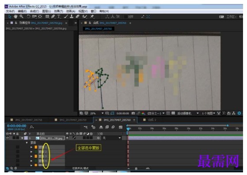Image resolution: width=247 pixels, height=175 pixels.
Task: Expand the 蒙版 4 mask triangle
Action: 31,161
